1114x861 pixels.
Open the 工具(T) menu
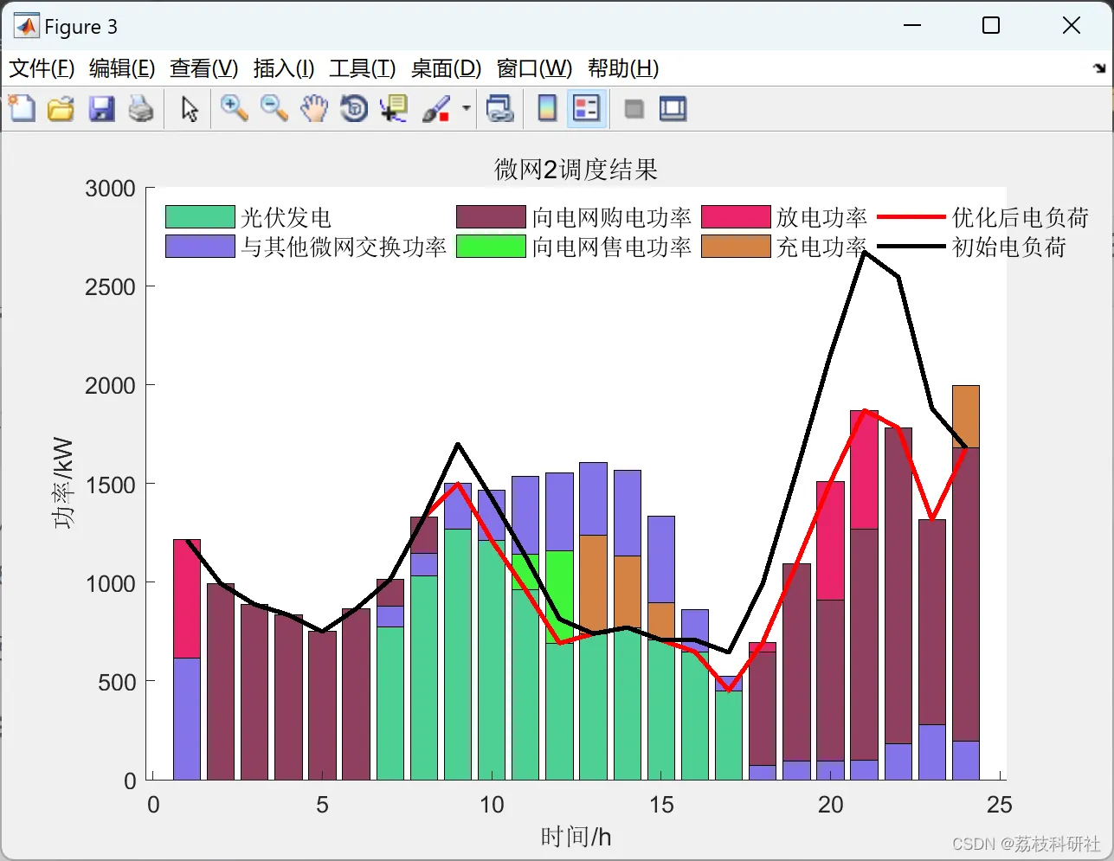coord(363,68)
